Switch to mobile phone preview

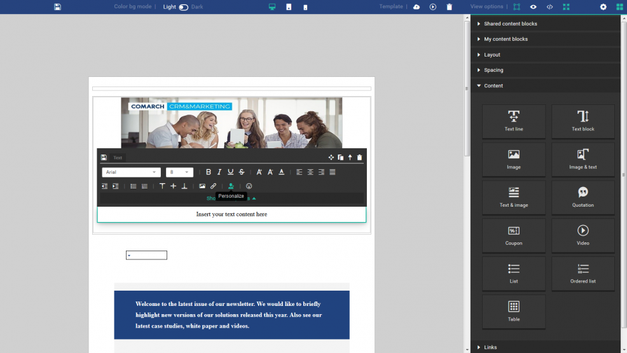305,7
